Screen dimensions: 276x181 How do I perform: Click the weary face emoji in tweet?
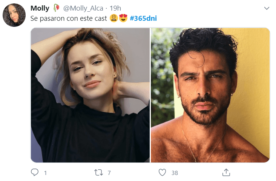coord(114,18)
